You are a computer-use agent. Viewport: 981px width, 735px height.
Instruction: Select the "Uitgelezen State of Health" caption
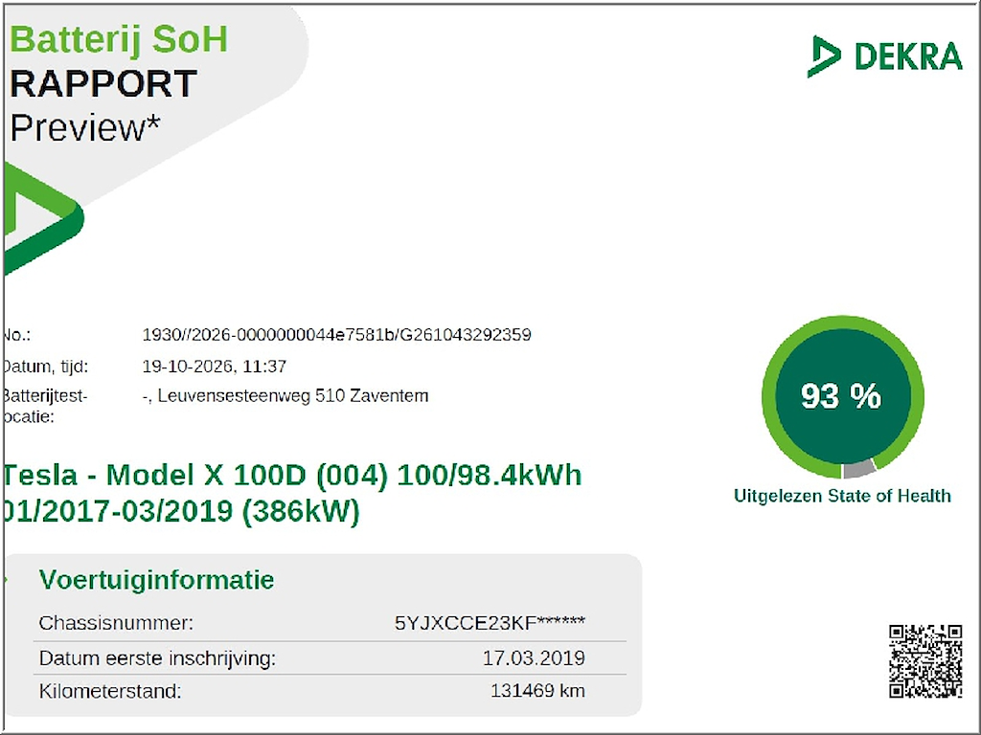pos(842,497)
